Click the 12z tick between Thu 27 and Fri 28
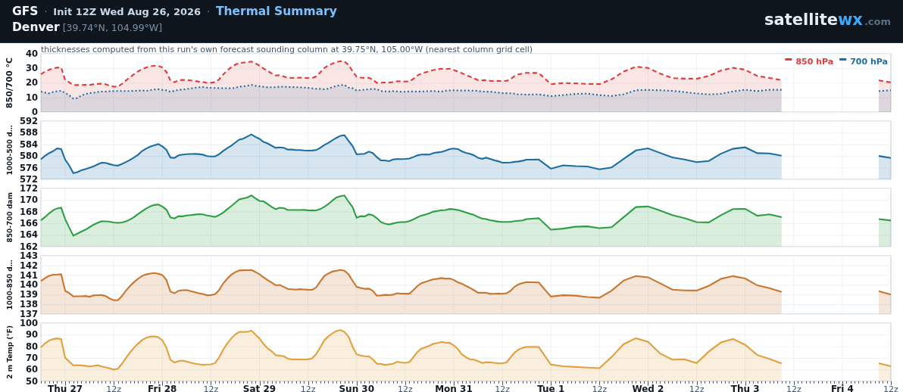903x392 pixels. tap(114, 389)
